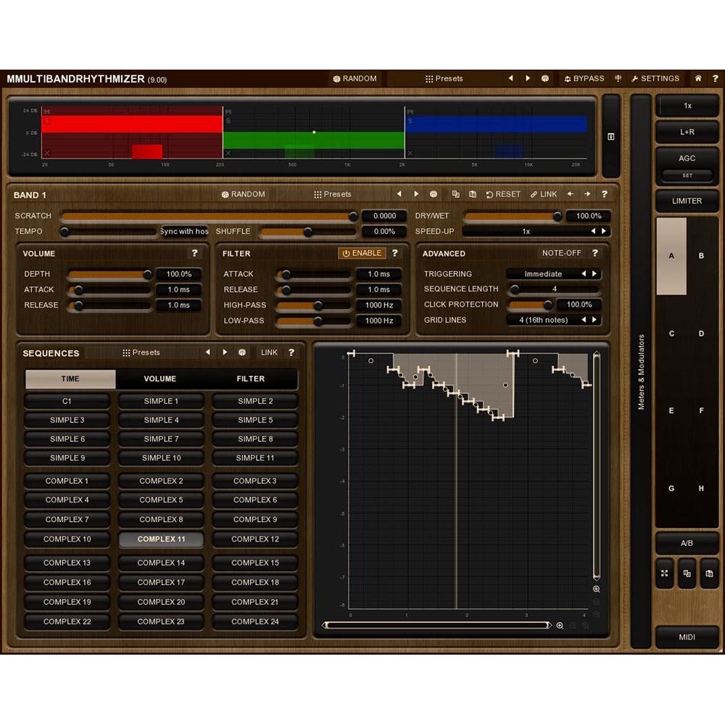Open the Grid Lines dropdown showing 4 (16th notes)

tap(545, 320)
